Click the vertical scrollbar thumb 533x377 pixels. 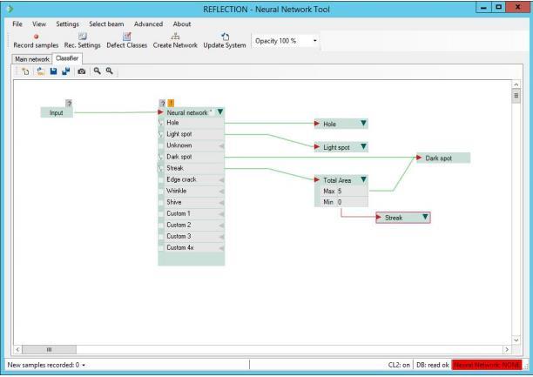(516, 96)
